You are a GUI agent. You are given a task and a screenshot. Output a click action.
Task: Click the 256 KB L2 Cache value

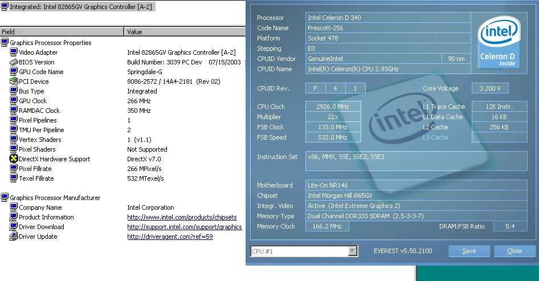click(499, 127)
